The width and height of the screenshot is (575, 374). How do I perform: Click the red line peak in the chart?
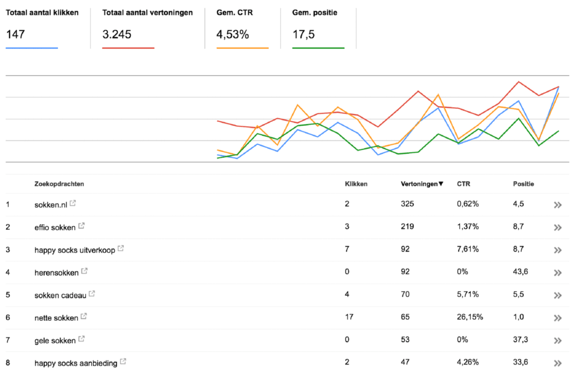click(x=518, y=82)
